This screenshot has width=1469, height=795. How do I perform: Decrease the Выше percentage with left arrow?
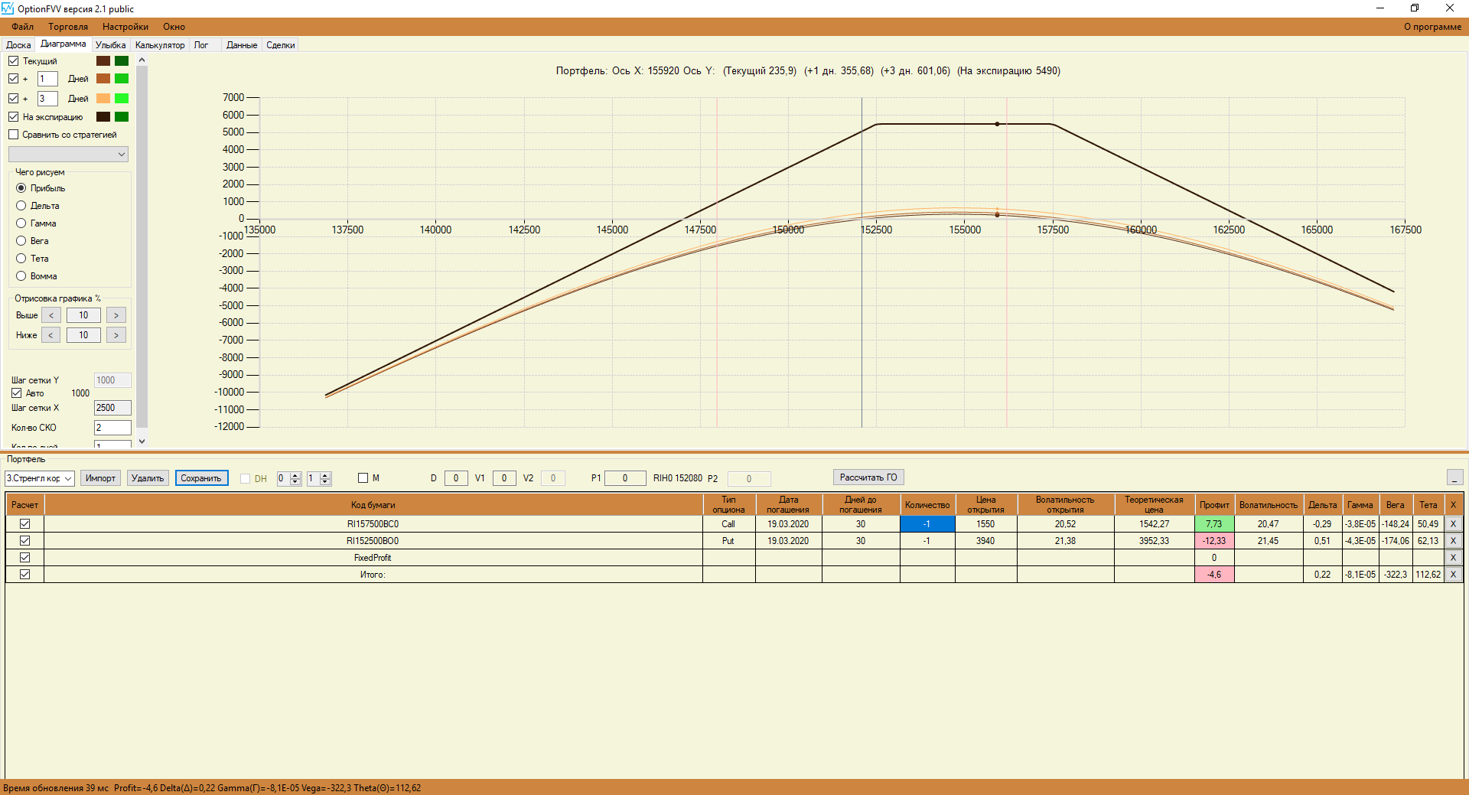pyautogui.click(x=51, y=315)
